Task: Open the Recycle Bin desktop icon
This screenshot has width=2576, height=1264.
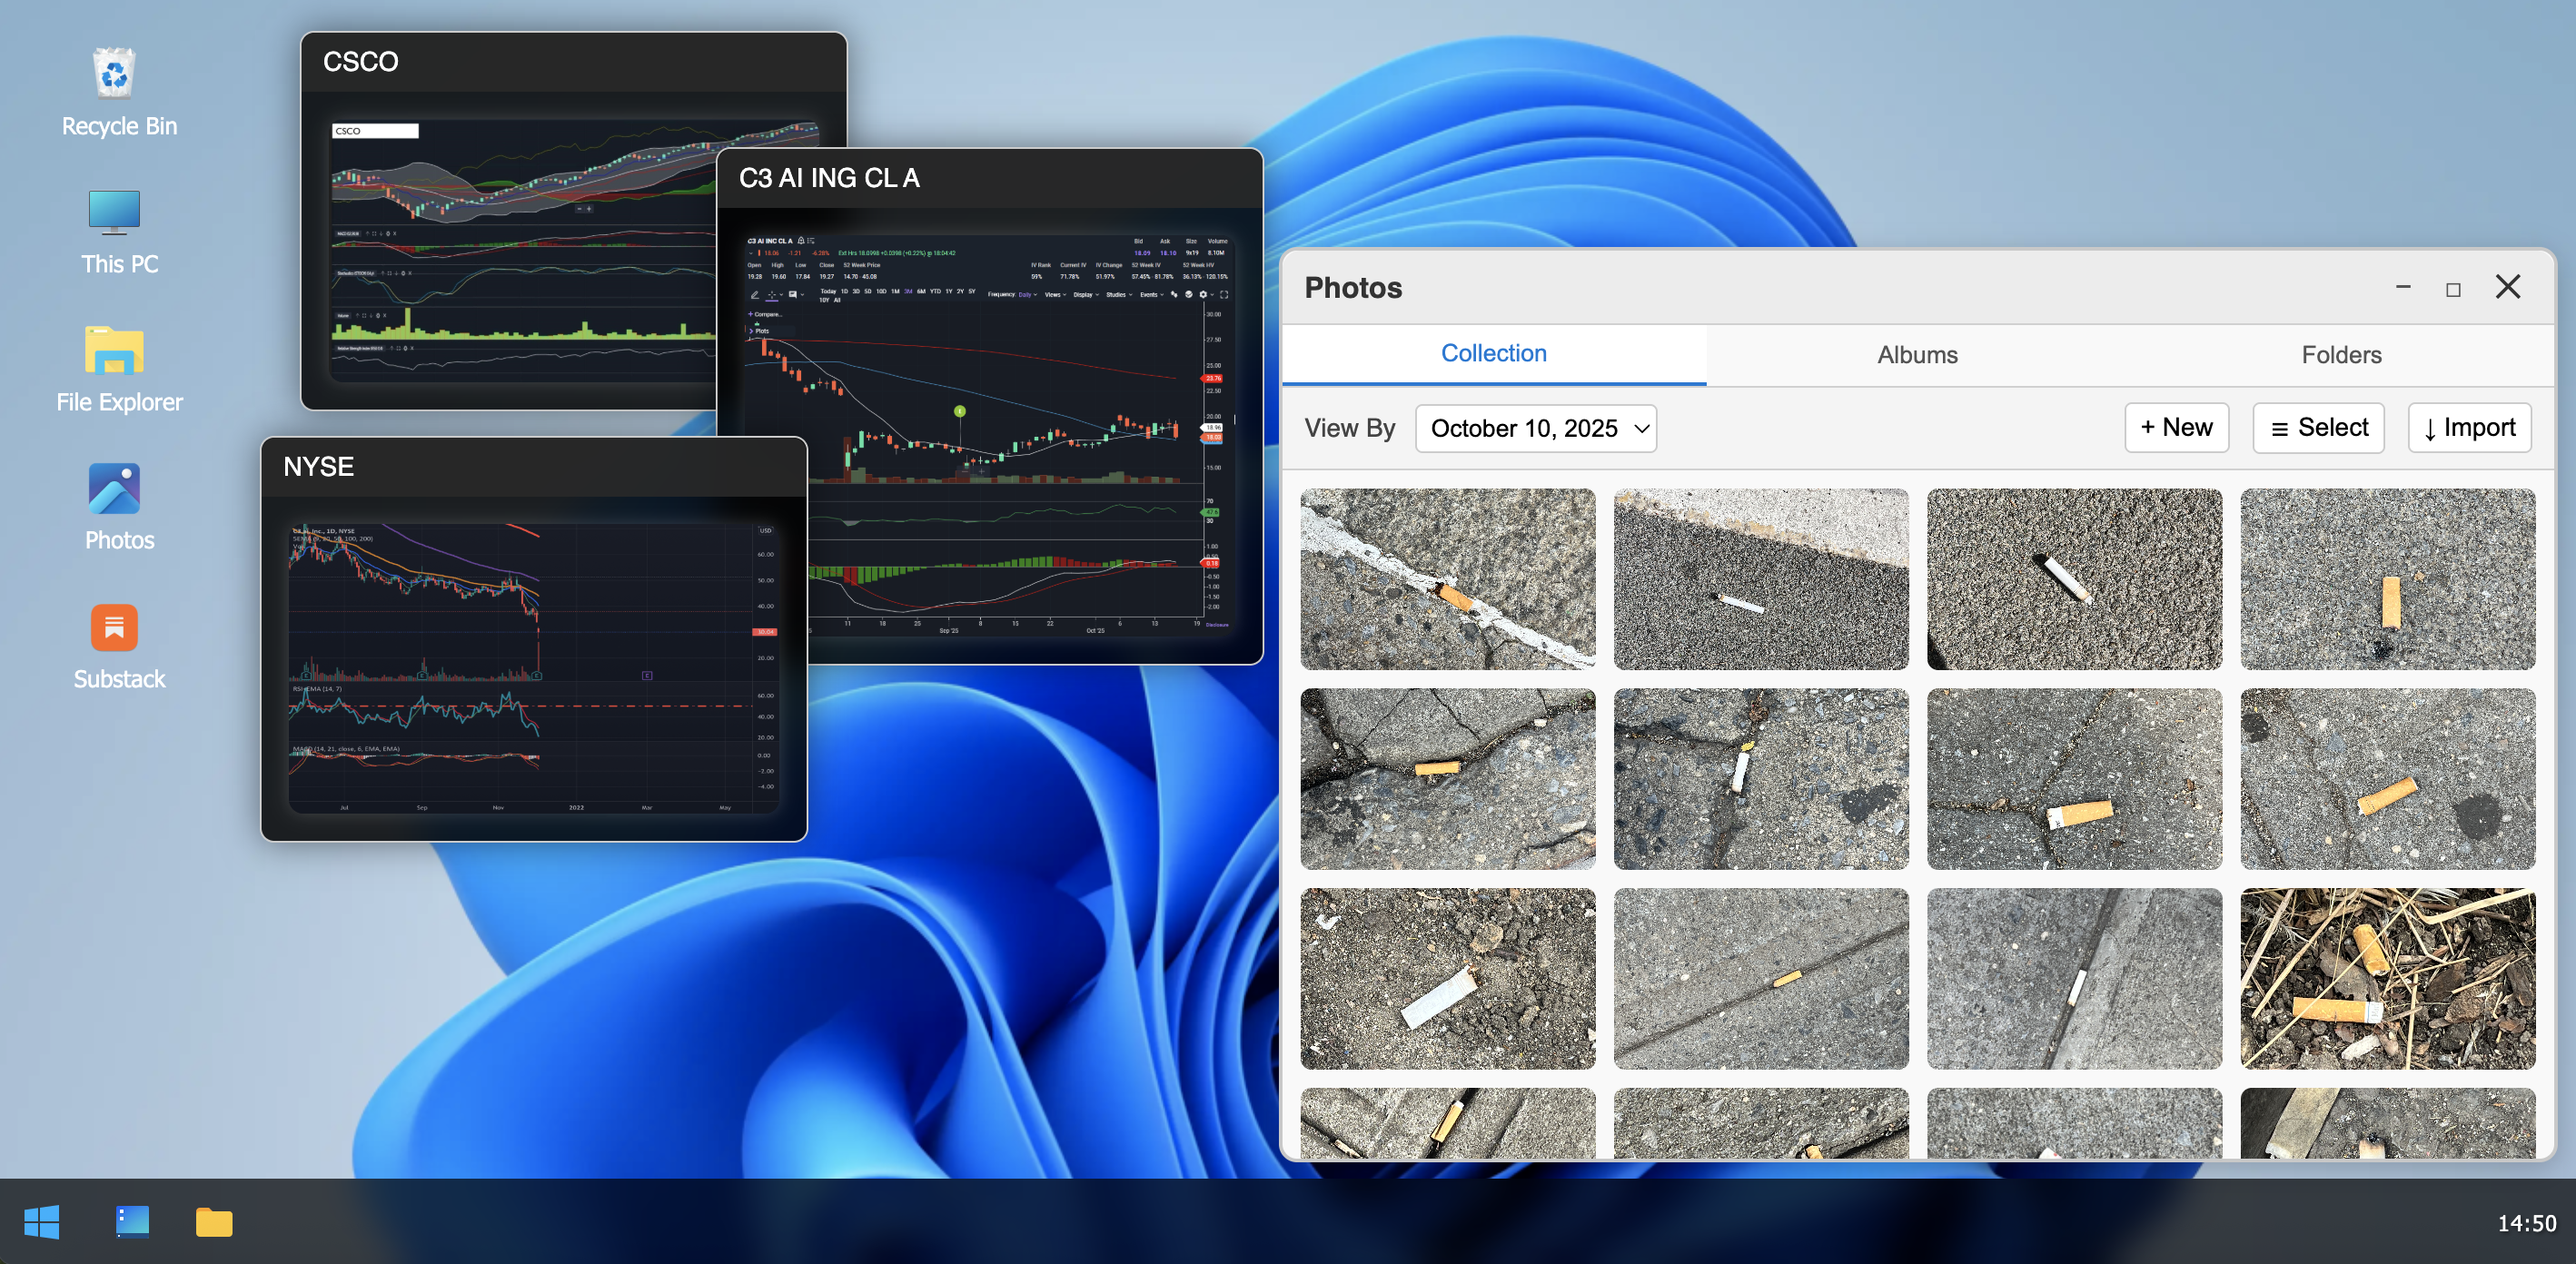Action: (115, 90)
